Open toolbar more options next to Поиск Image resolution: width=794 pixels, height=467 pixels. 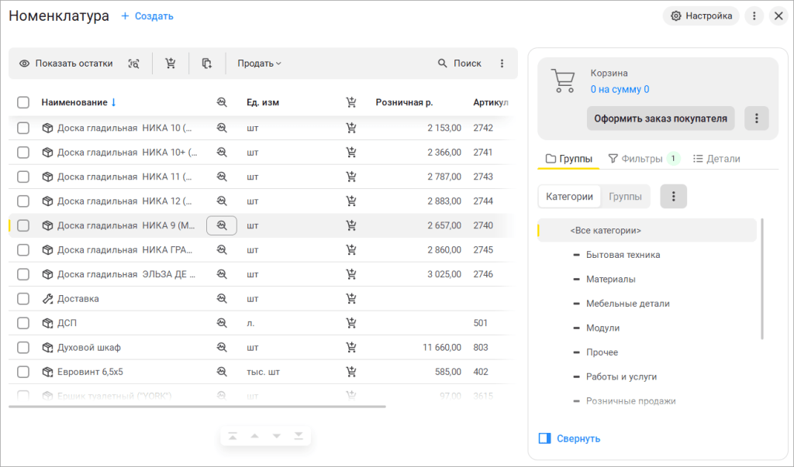point(502,64)
